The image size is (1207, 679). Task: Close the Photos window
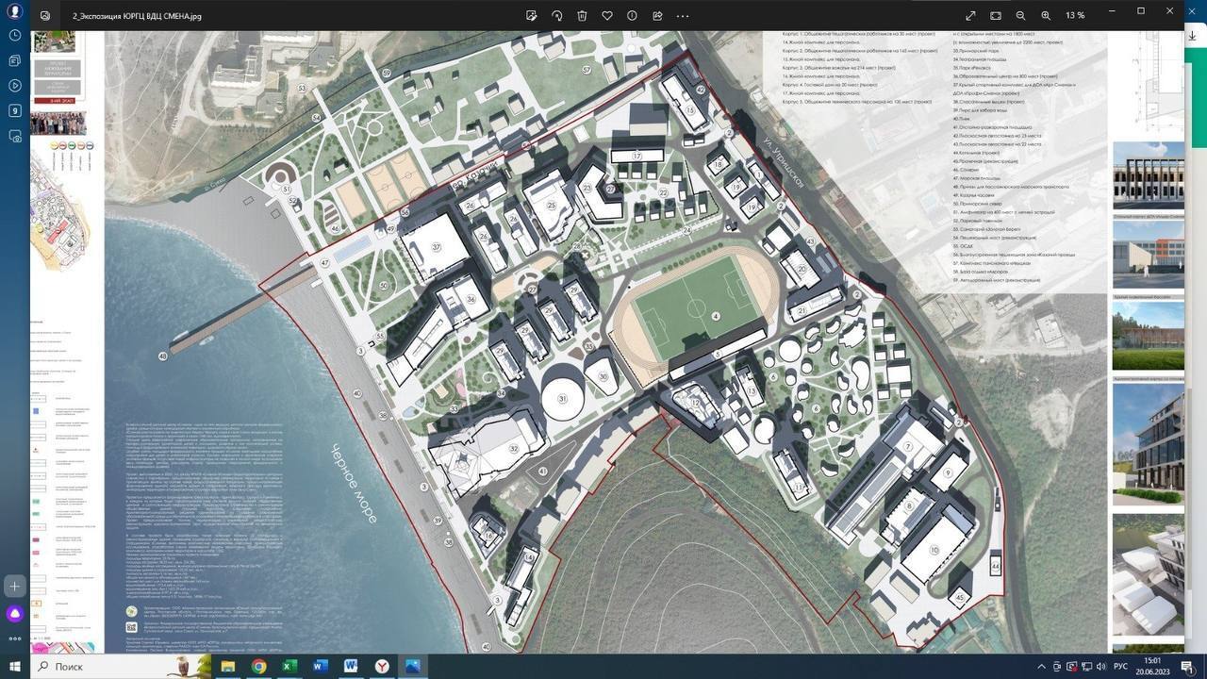pyautogui.click(x=1170, y=10)
